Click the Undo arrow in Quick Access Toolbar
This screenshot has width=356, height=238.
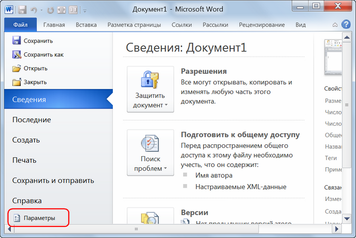point(34,10)
